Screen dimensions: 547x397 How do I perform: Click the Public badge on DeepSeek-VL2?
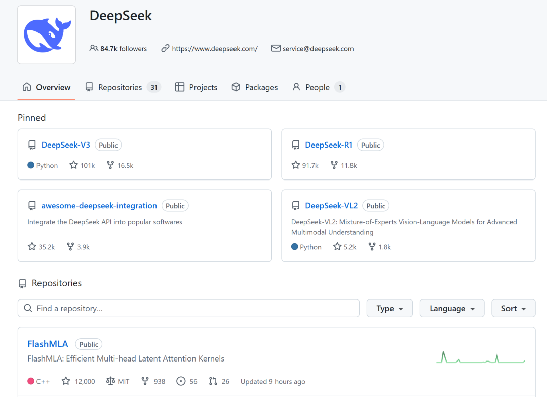[x=376, y=206]
